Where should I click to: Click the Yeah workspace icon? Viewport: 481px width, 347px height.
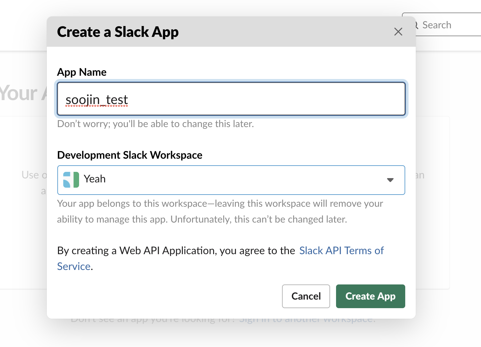tap(71, 180)
